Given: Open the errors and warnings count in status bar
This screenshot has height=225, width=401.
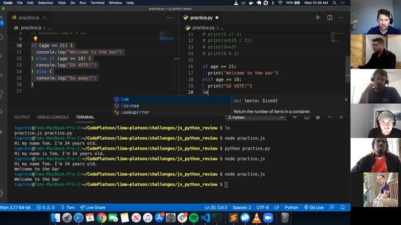Looking at the screenshot, I should tap(46, 207).
